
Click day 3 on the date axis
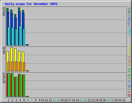[x=16, y=100]
